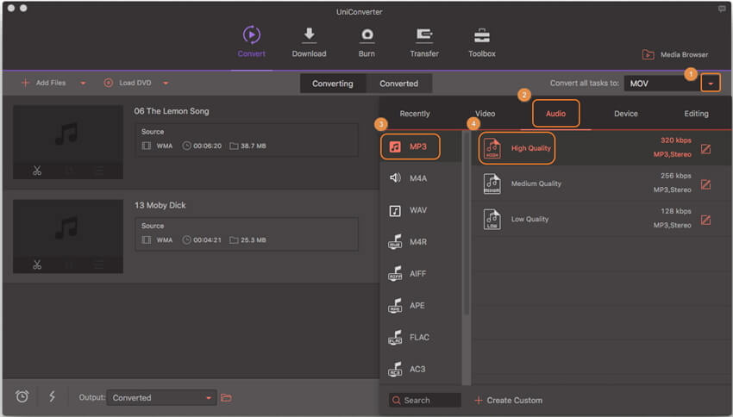
Task: Choose the MP3 format icon
Action: tap(395, 146)
